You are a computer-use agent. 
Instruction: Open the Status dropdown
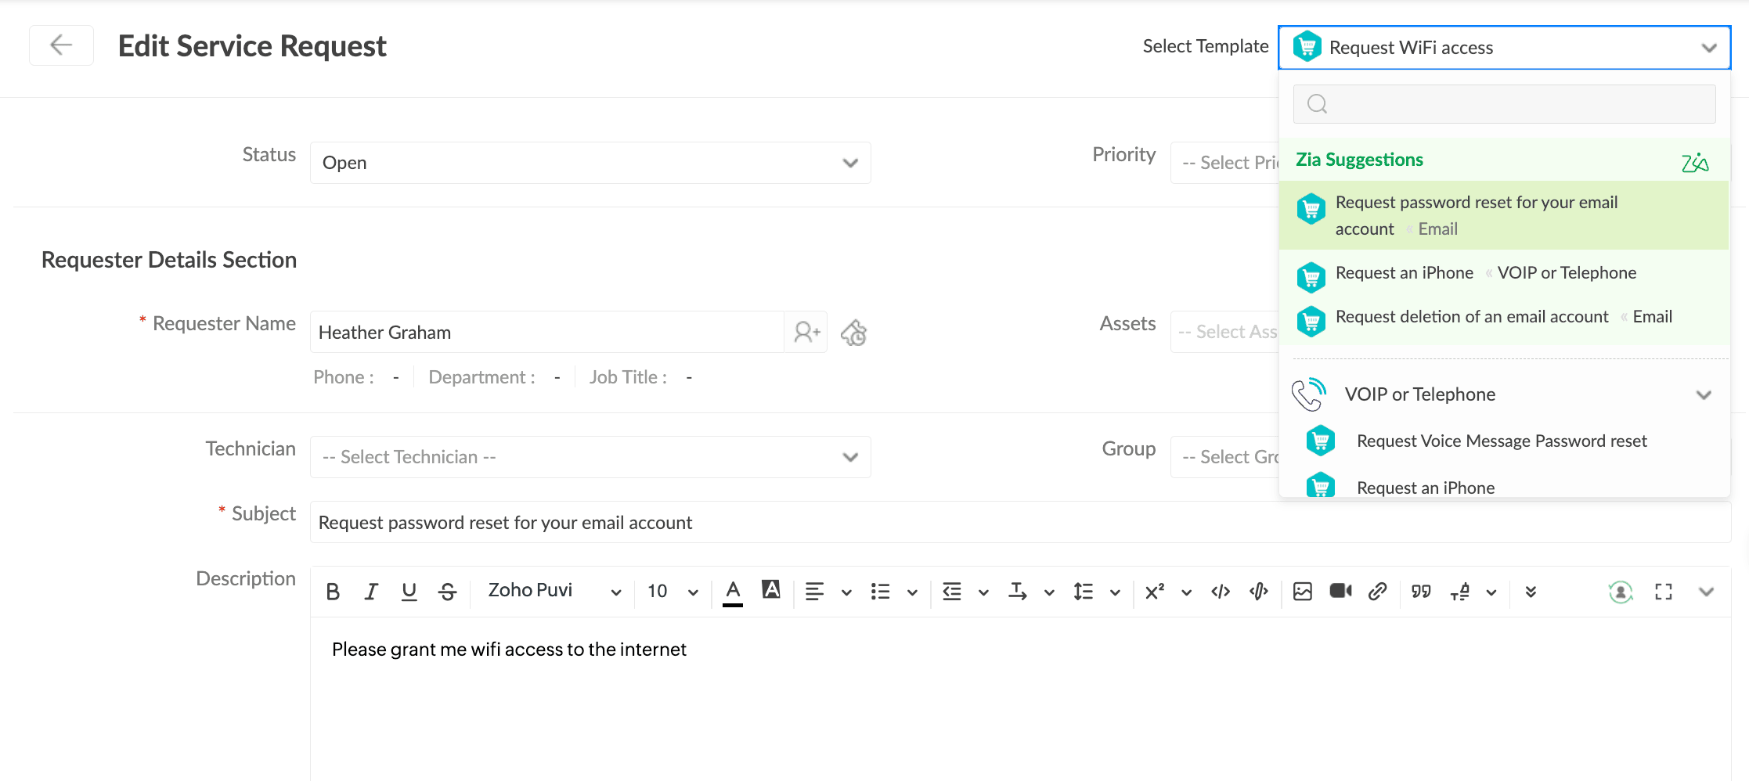click(x=590, y=163)
